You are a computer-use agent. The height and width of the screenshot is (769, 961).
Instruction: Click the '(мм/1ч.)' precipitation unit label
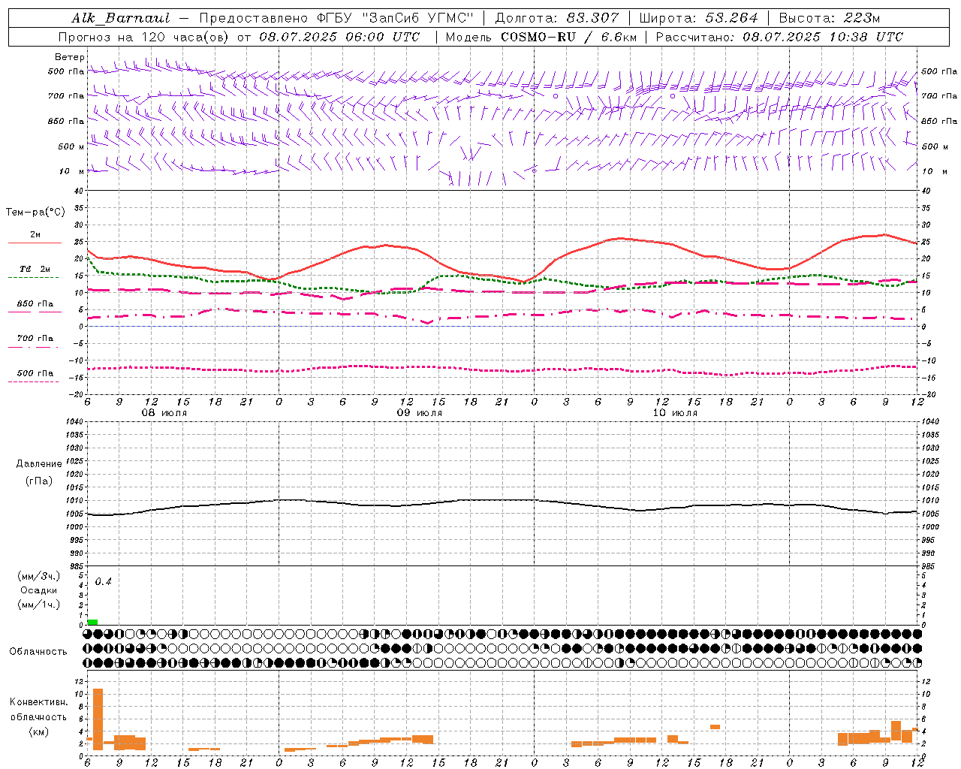pos(38,605)
